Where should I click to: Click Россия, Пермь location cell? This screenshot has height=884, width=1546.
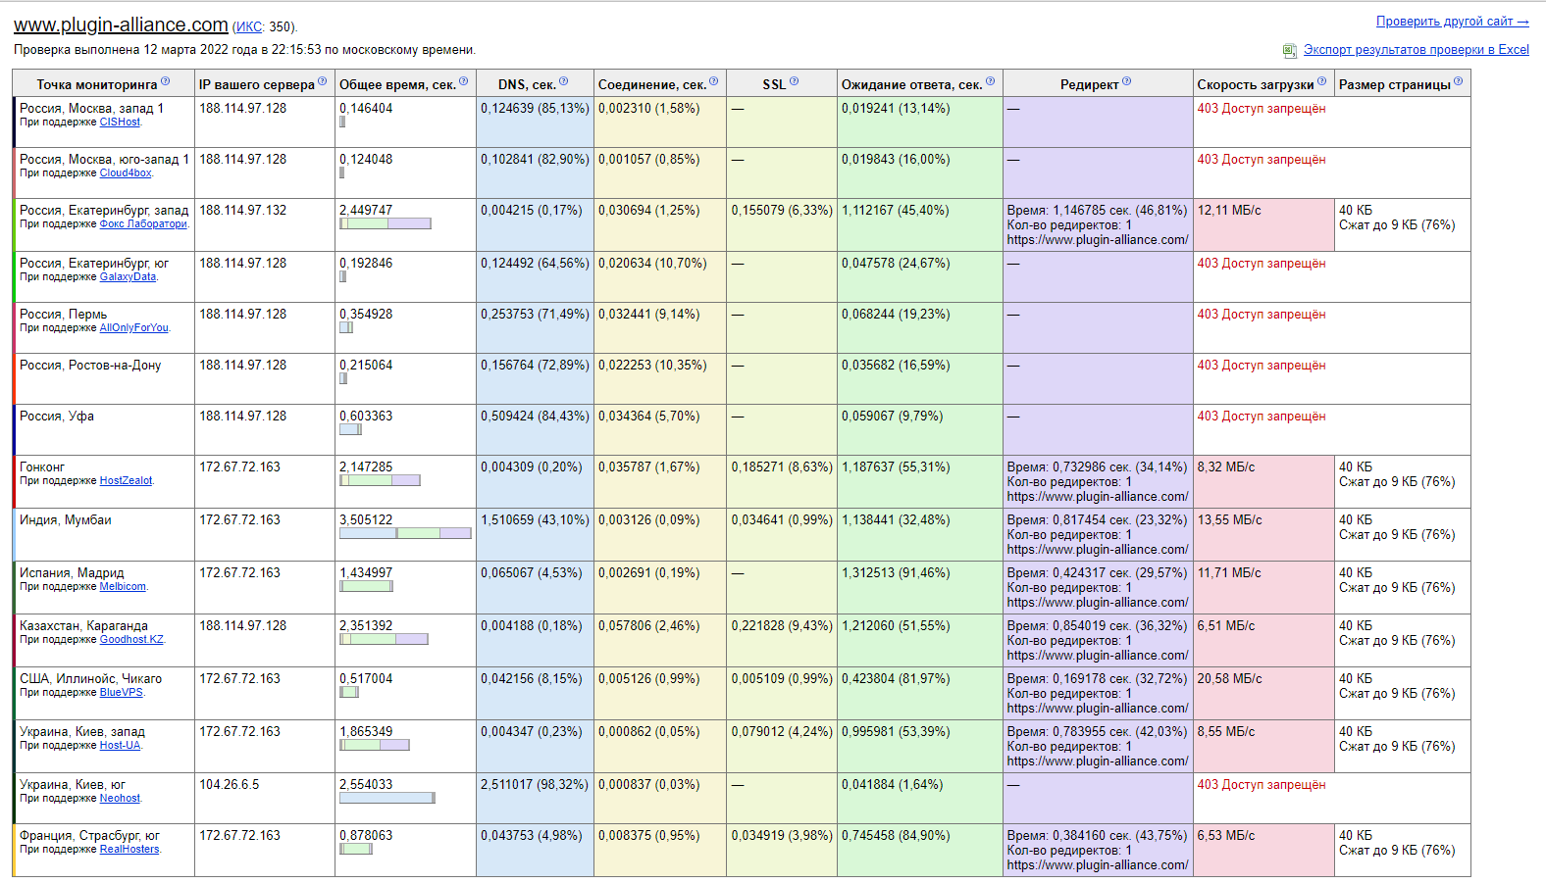(105, 328)
